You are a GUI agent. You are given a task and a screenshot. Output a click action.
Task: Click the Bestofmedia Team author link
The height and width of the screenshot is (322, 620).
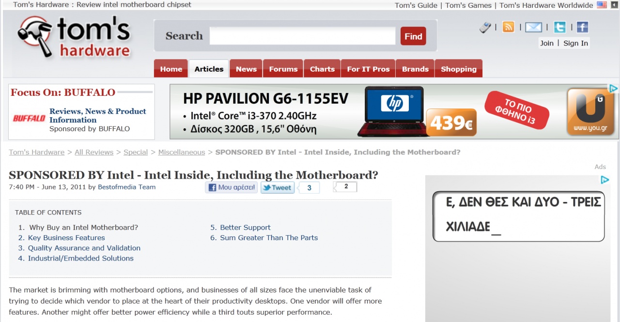(127, 187)
